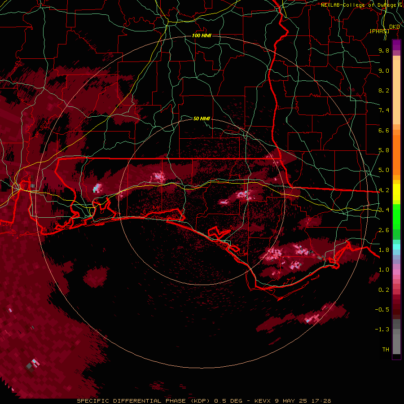This screenshot has width=404, height=404.
Task: Click the 3.4 value on the scale
Action: 384,210
